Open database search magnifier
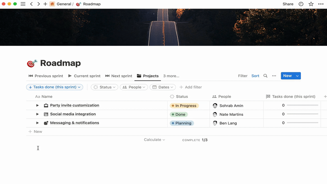The height and width of the screenshot is (184, 327). (265, 76)
